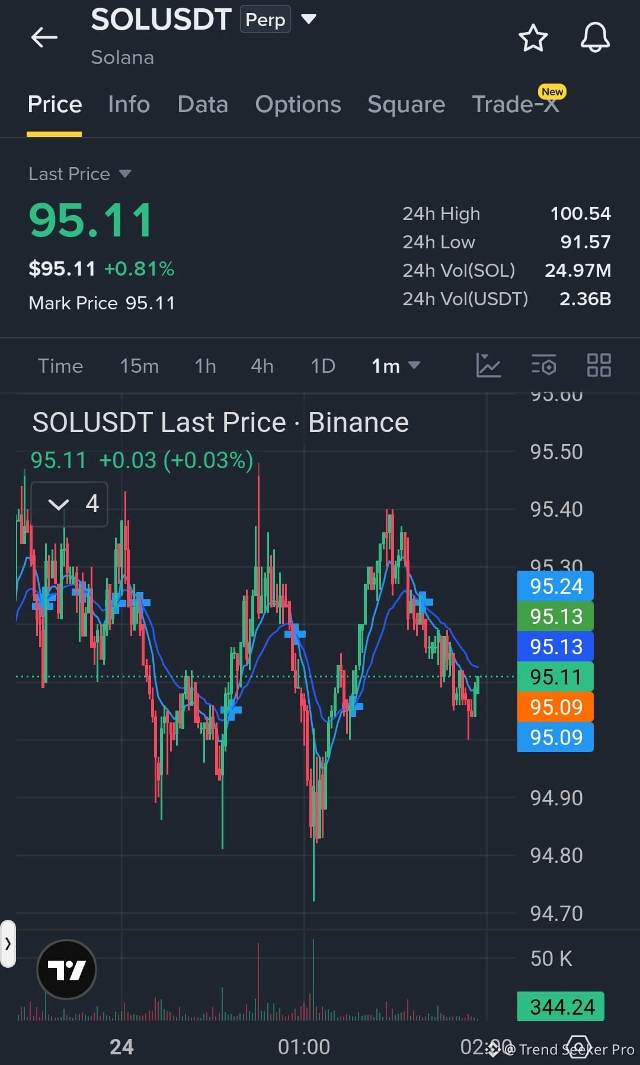Viewport: 640px width, 1065px height.
Task: Tap the 24h Vol(SOL) value 24.97M
Action: (578, 270)
